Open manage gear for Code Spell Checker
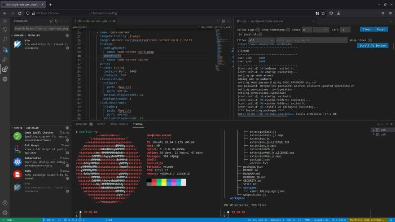The image size is (395, 222). tap(67, 140)
